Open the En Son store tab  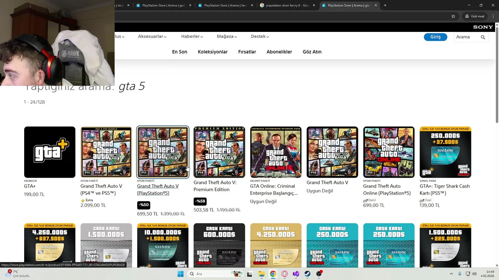point(180,52)
